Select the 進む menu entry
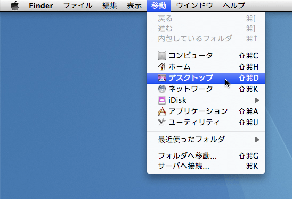Viewport: 292px width, 199px height. (x=206, y=29)
